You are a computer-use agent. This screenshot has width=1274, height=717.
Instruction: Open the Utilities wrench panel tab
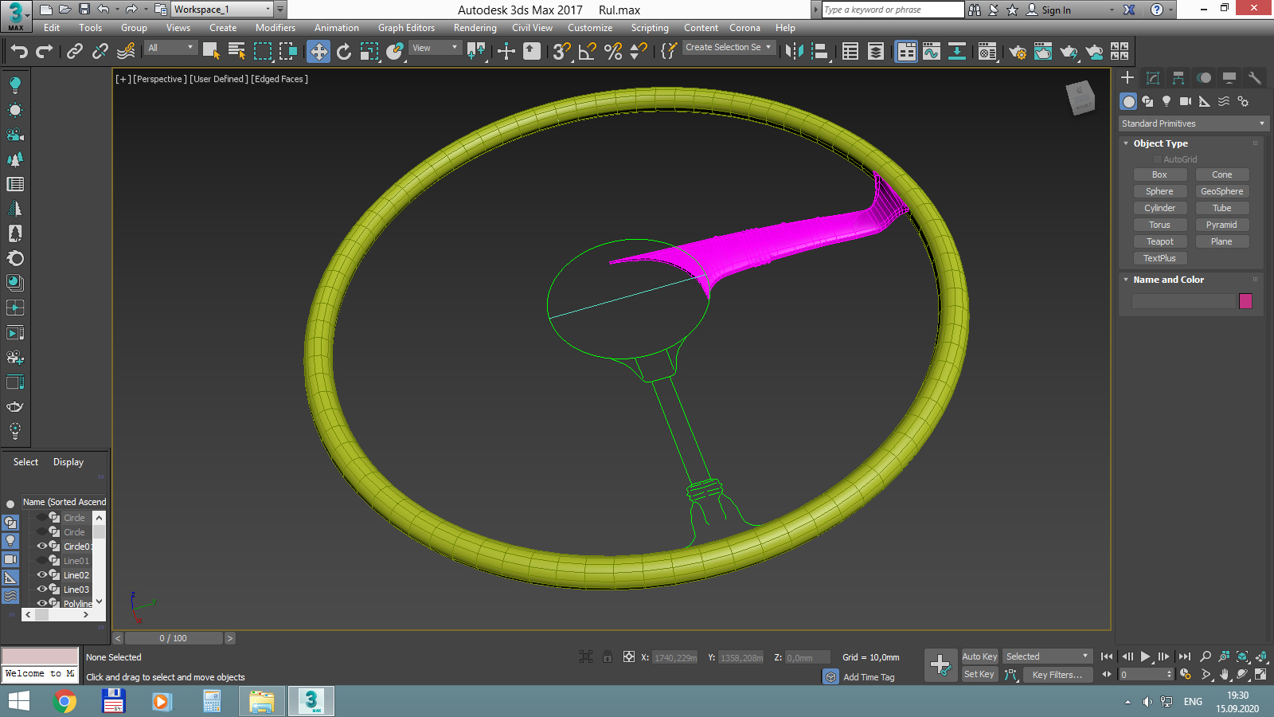pos(1255,77)
